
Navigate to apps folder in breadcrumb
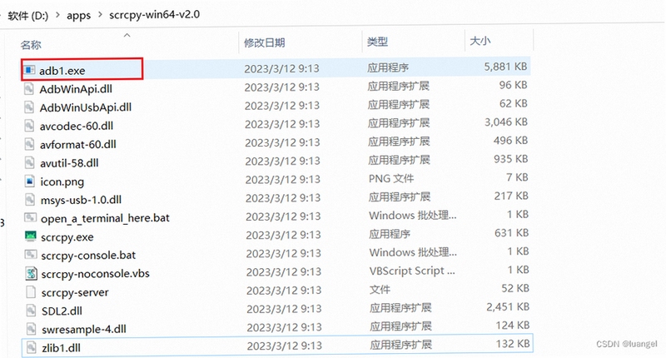[78, 15]
